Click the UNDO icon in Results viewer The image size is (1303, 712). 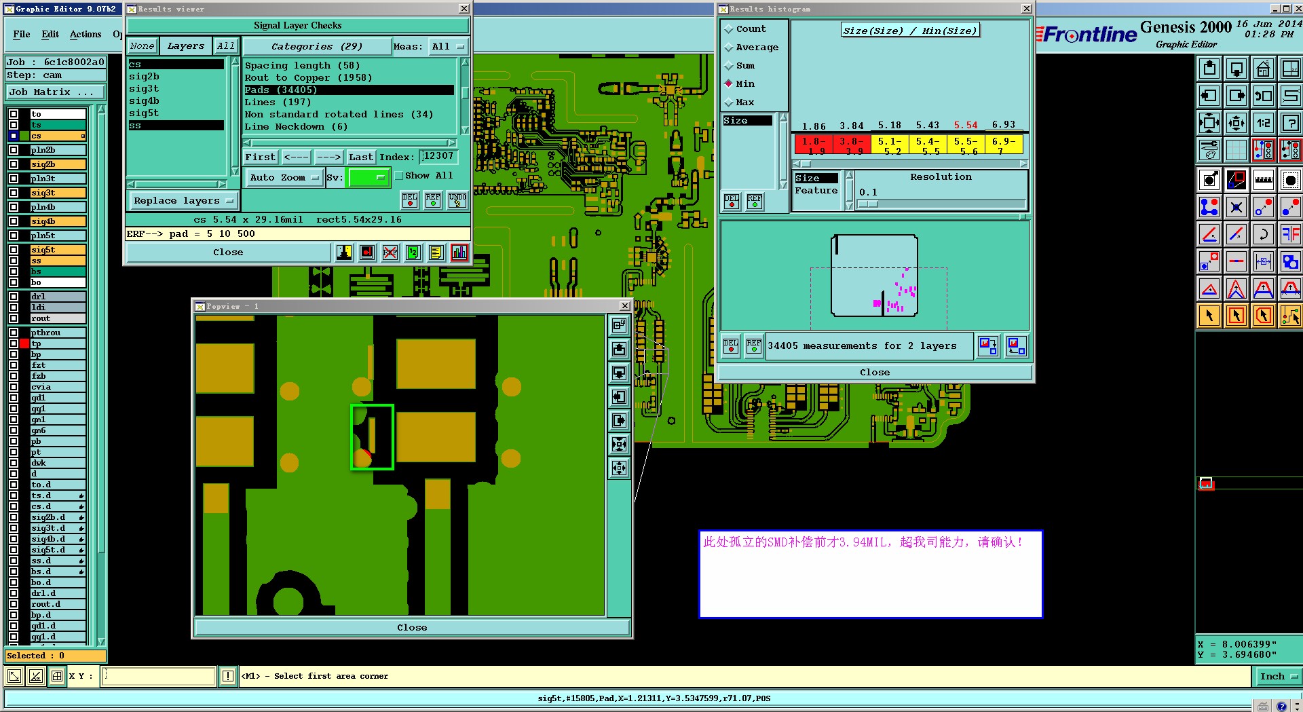(x=457, y=200)
